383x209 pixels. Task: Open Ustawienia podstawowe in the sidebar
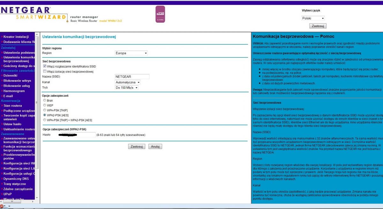[19, 52]
